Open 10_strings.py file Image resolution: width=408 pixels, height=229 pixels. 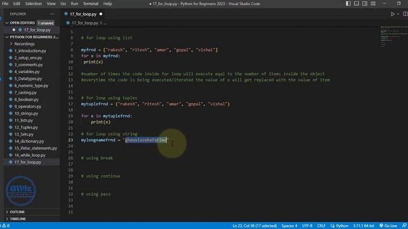[x=26, y=113]
